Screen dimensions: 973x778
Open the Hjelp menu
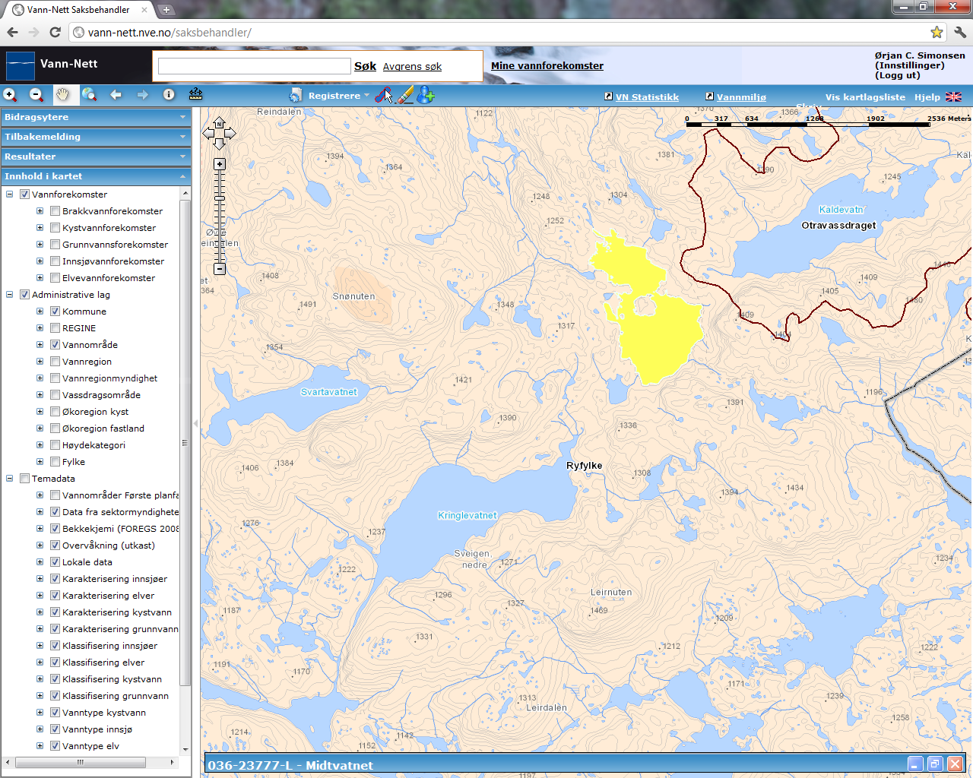click(927, 97)
